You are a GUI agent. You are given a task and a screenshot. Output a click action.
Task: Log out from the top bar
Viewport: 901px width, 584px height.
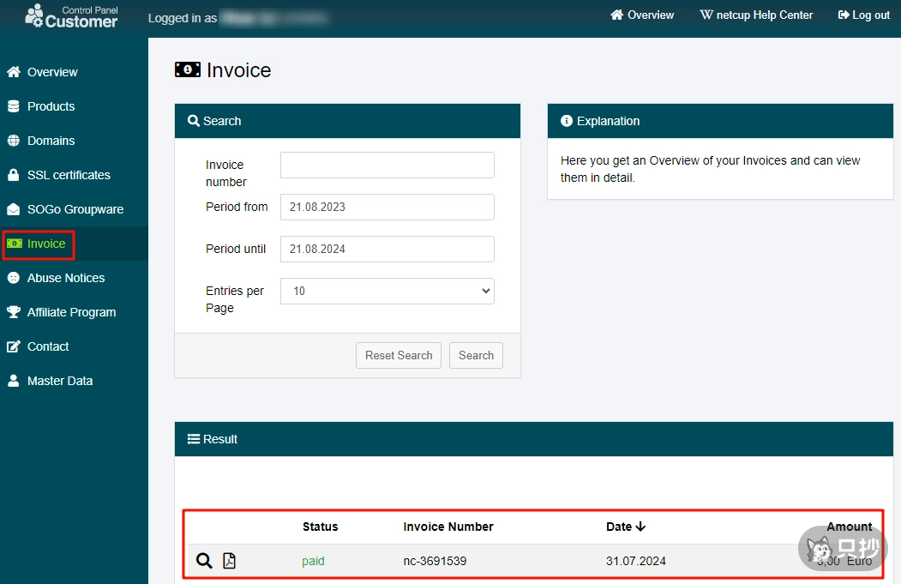click(x=864, y=15)
